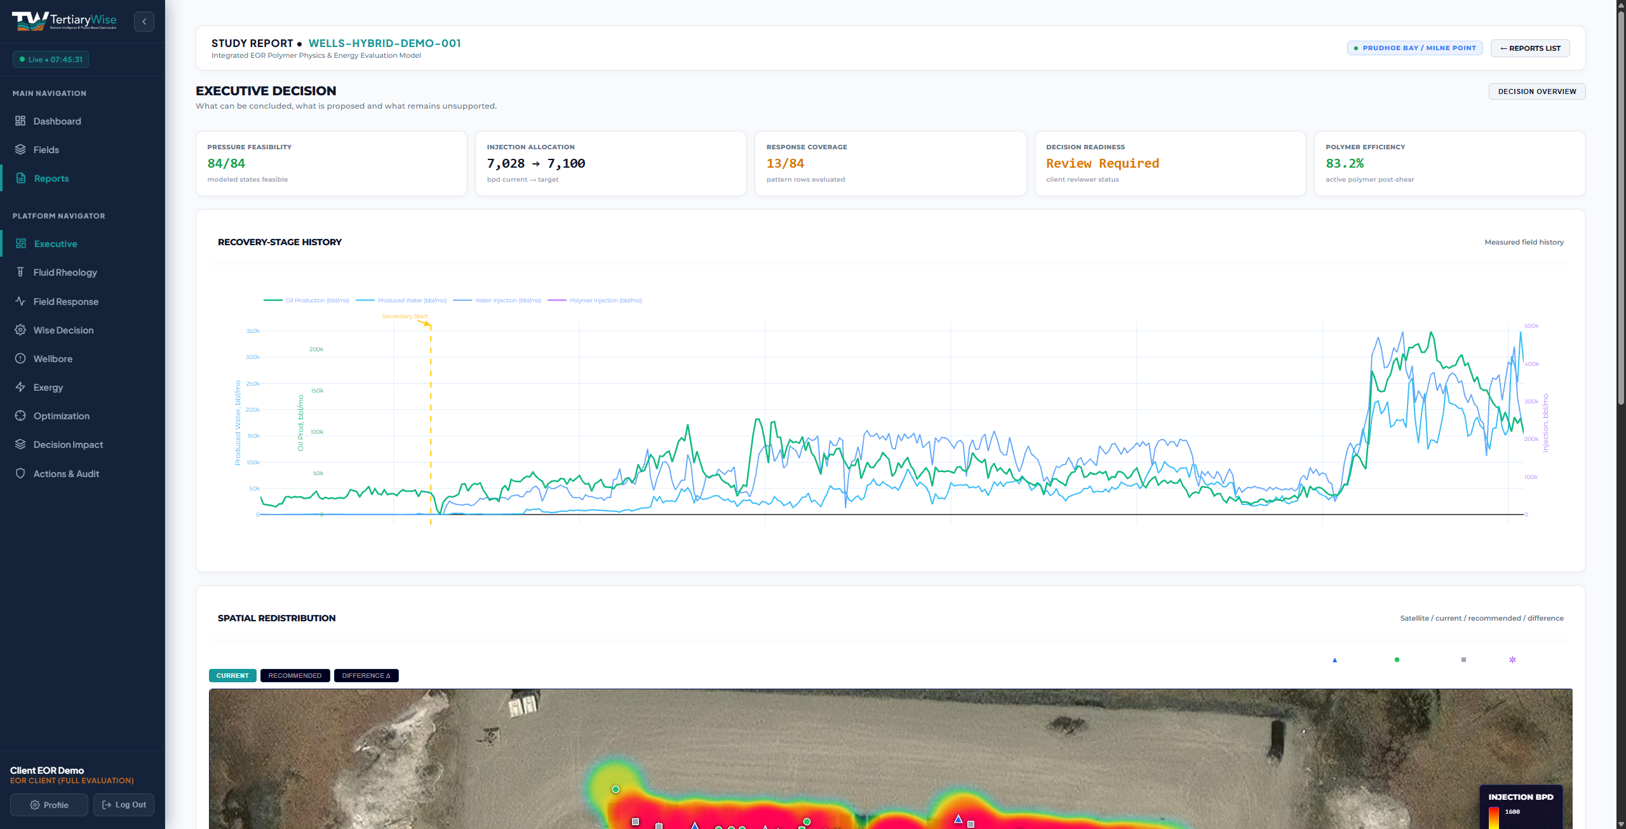Click the EOR CLIENT (FULL EVALUATION) role label
This screenshot has height=829, width=1626.
[72, 781]
